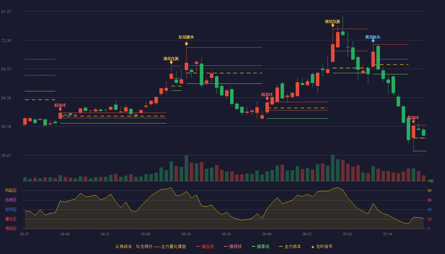Click the 72.30 price axis label
Image resolution: width=445 pixels, height=254 pixels.
point(6,41)
